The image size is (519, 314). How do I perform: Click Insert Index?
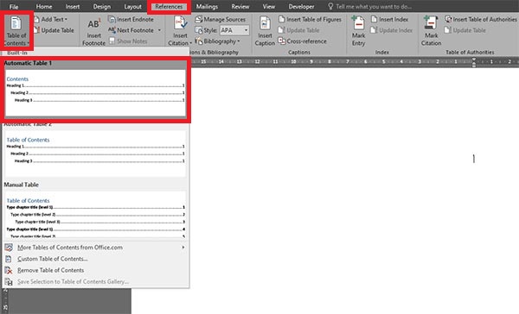pos(389,20)
